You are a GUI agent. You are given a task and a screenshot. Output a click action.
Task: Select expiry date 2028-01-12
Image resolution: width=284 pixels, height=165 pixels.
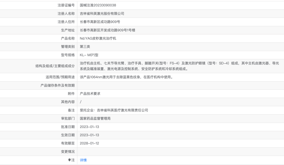coord(89,143)
